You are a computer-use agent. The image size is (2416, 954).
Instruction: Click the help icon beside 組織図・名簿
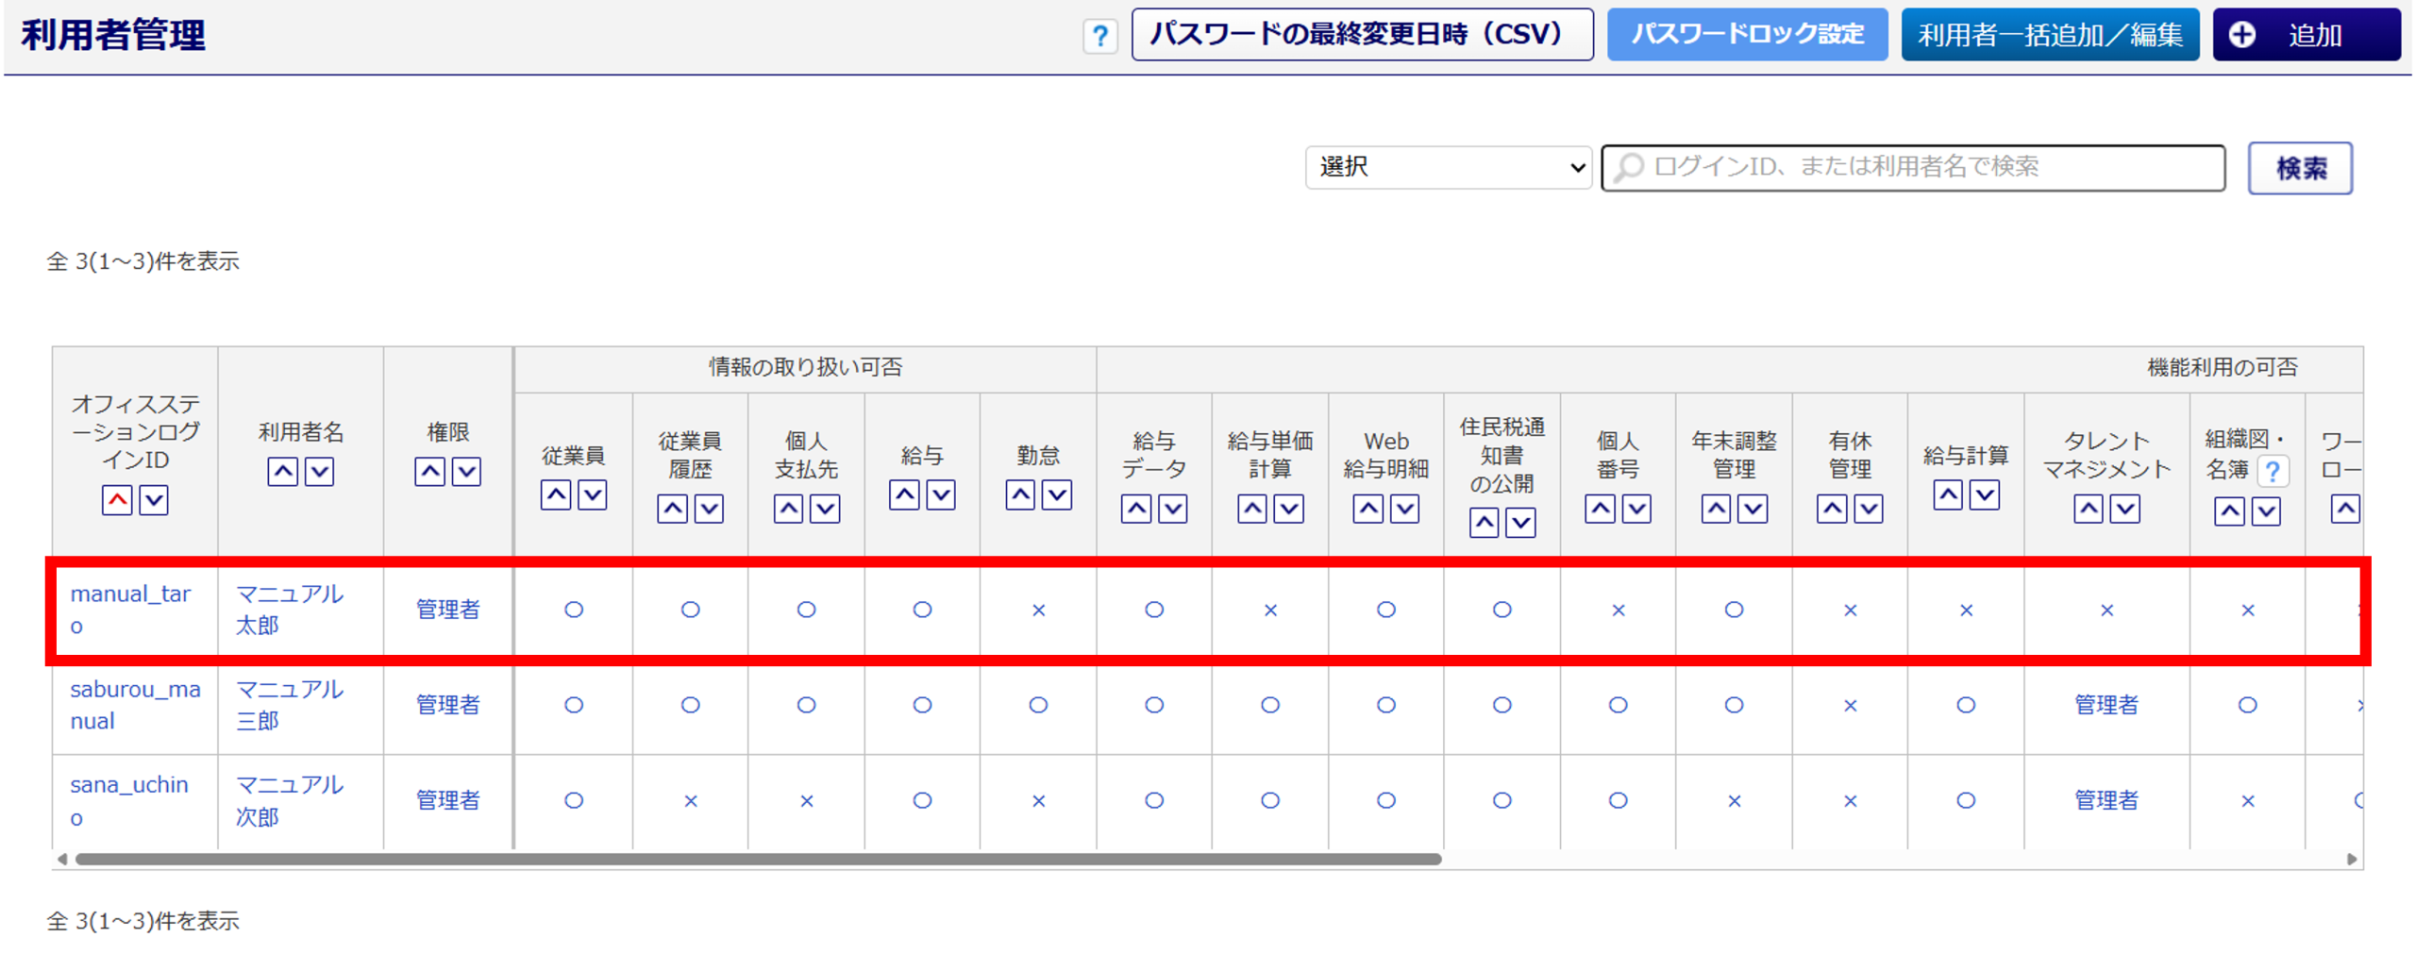pyautogui.click(x=2273, y=470)
